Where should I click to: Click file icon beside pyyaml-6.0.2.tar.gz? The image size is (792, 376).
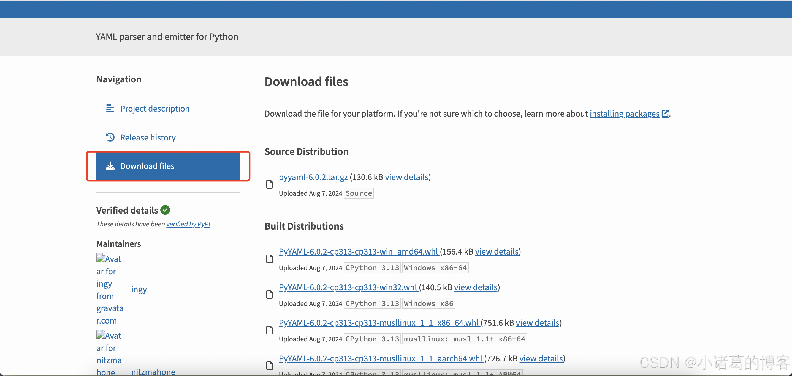coord(269,184)
